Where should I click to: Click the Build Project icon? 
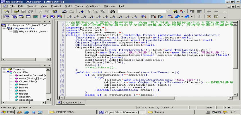[170, 17]
